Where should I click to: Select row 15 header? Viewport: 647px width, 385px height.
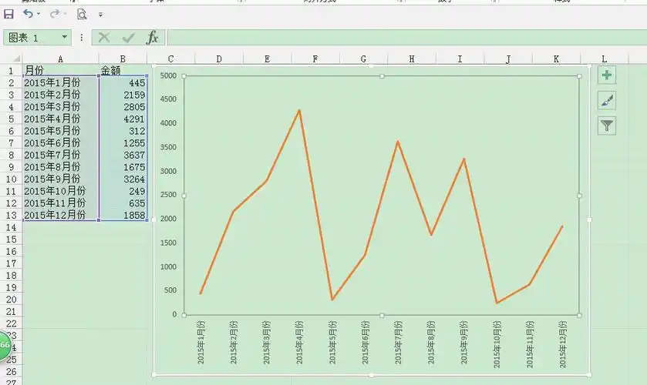[11, 239]
